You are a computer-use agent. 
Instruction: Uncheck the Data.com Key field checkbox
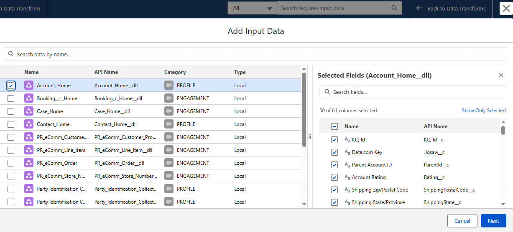coord(334,152)
